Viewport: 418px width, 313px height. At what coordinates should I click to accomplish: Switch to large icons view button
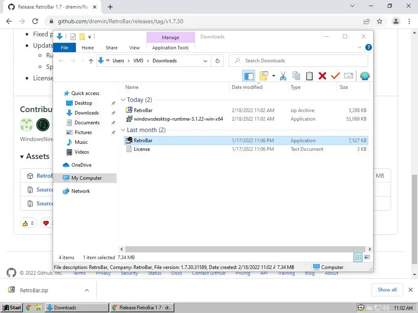click(x=367, y=257)
